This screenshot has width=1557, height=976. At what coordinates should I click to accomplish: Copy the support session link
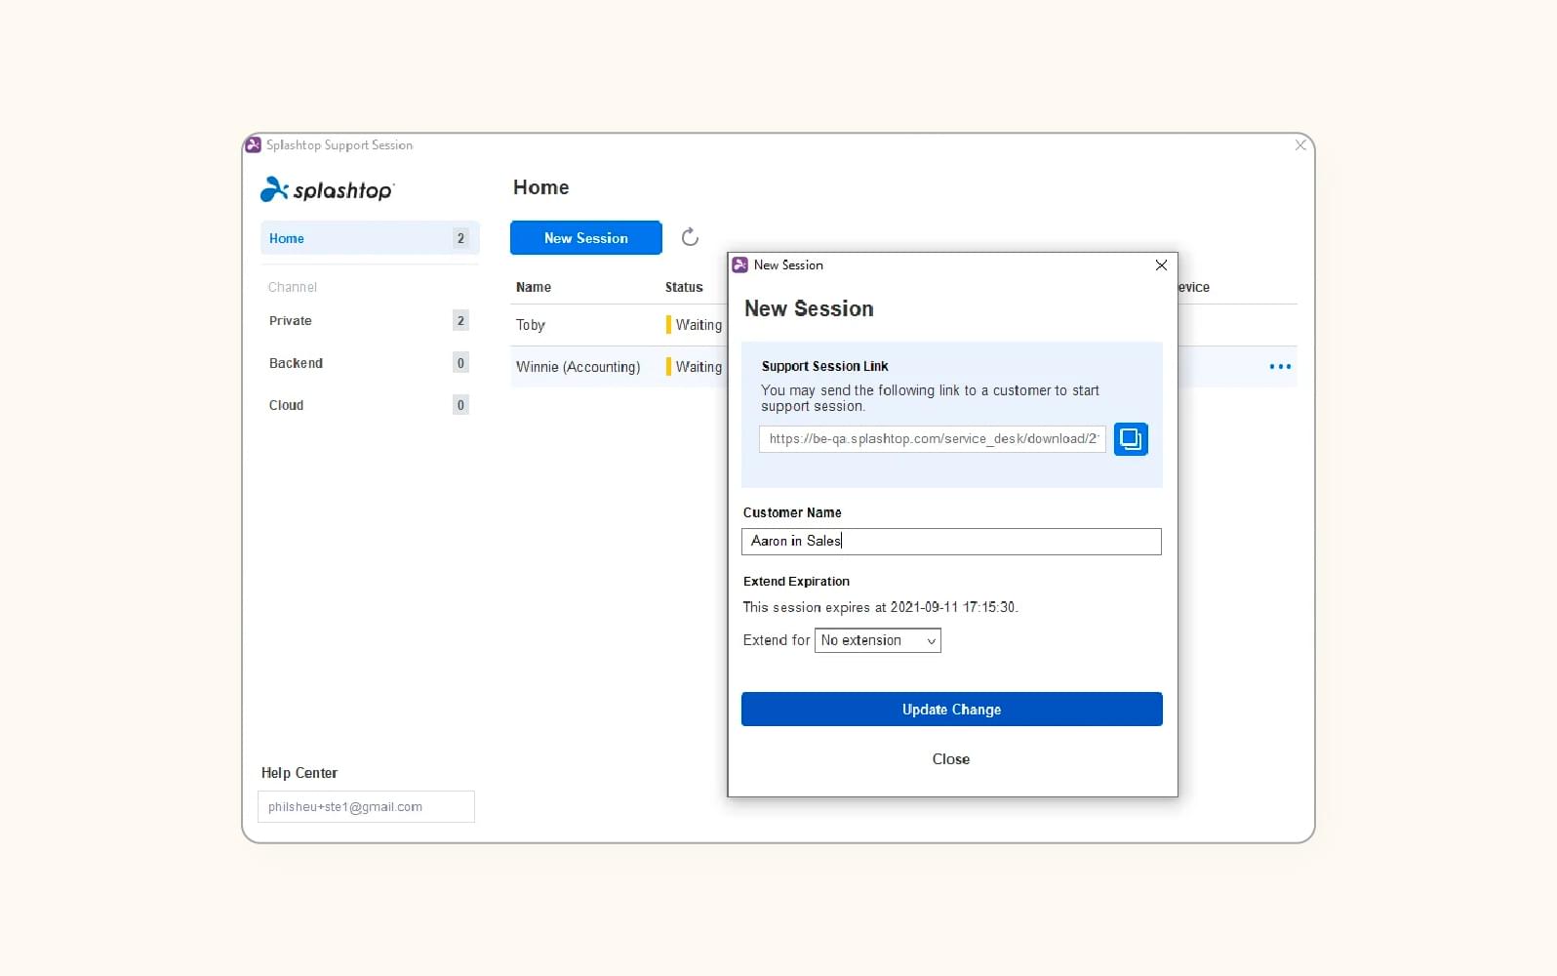click(1131, 439)
